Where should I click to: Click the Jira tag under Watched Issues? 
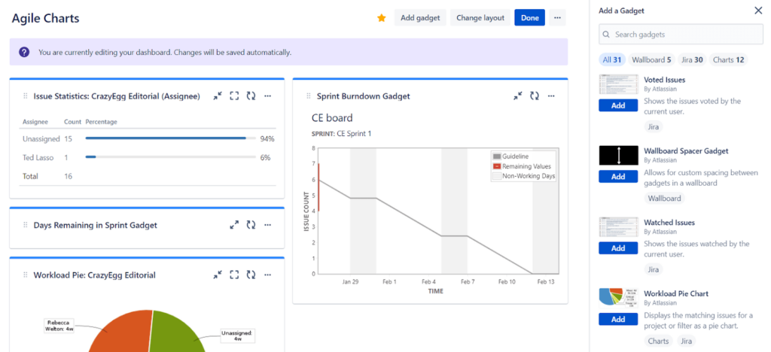click(x=654, y=269)
